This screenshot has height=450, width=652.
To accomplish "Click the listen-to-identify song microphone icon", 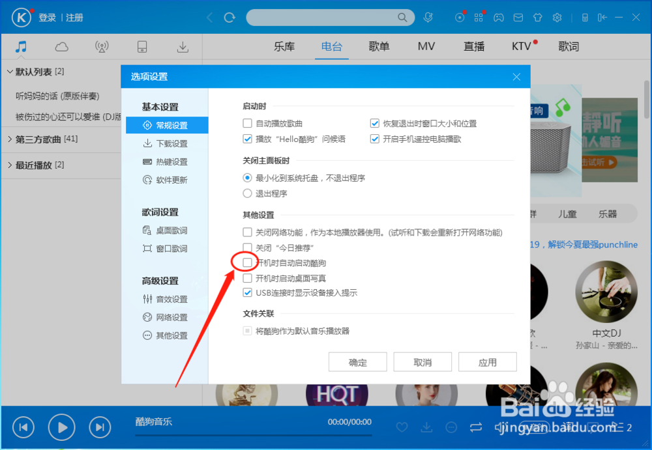I will (428, 18).
